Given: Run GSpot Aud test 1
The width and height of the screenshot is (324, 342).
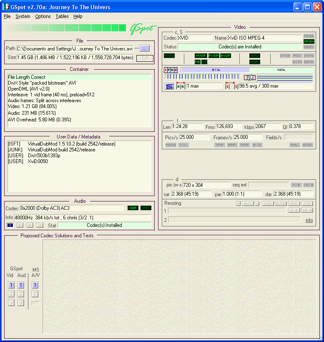Looking at the screenshot, I should (21, 285).
